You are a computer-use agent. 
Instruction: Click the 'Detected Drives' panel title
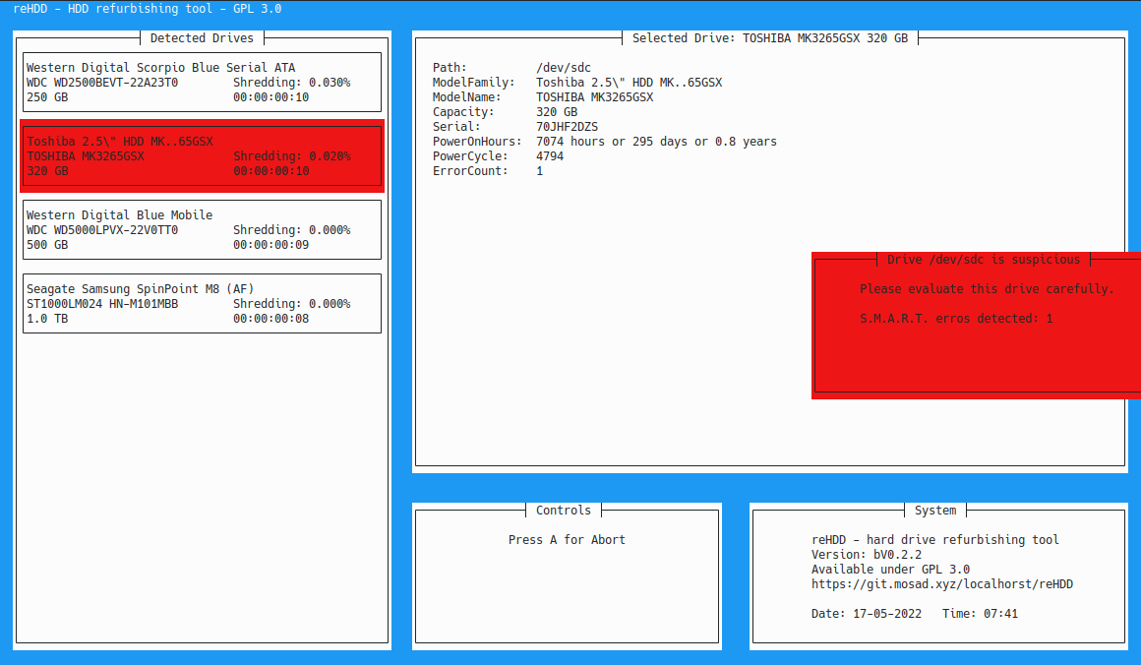tap(202, 38)
